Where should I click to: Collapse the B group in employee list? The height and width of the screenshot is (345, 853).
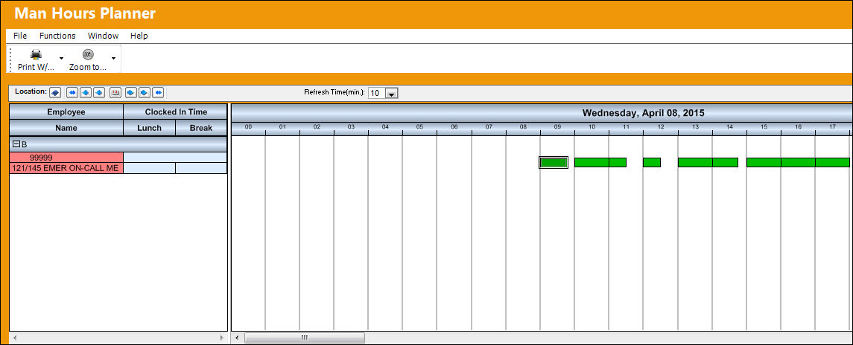coord(16,144)
